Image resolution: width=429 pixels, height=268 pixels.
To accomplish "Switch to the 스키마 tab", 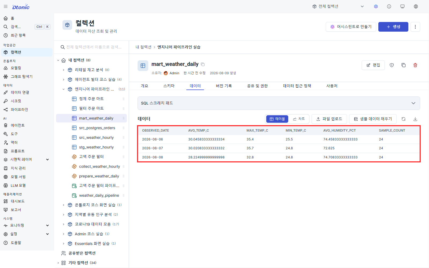I will (x=169, y=86).
